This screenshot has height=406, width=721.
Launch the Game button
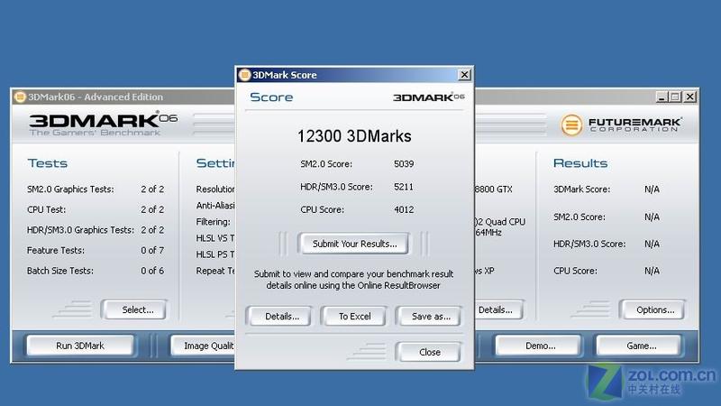(641, 346)
